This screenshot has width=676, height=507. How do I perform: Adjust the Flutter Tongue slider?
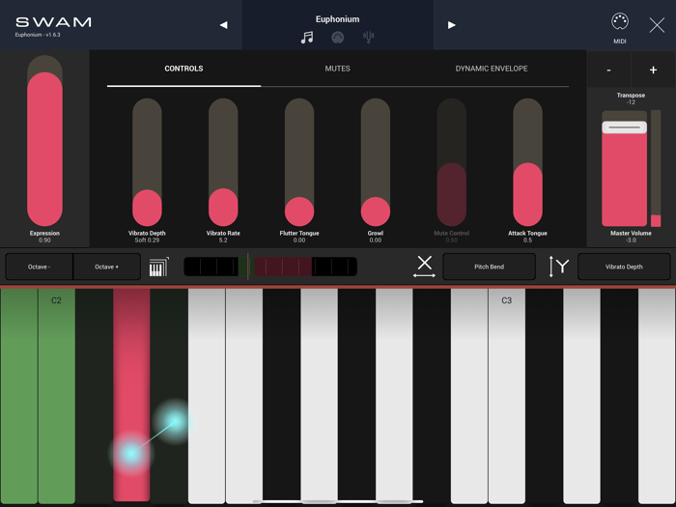pos(299,162)
